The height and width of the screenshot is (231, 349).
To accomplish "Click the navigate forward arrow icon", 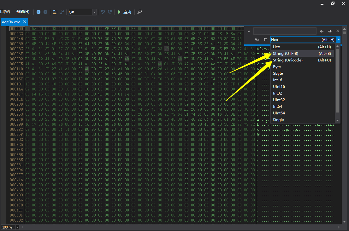I will point(45,12).
